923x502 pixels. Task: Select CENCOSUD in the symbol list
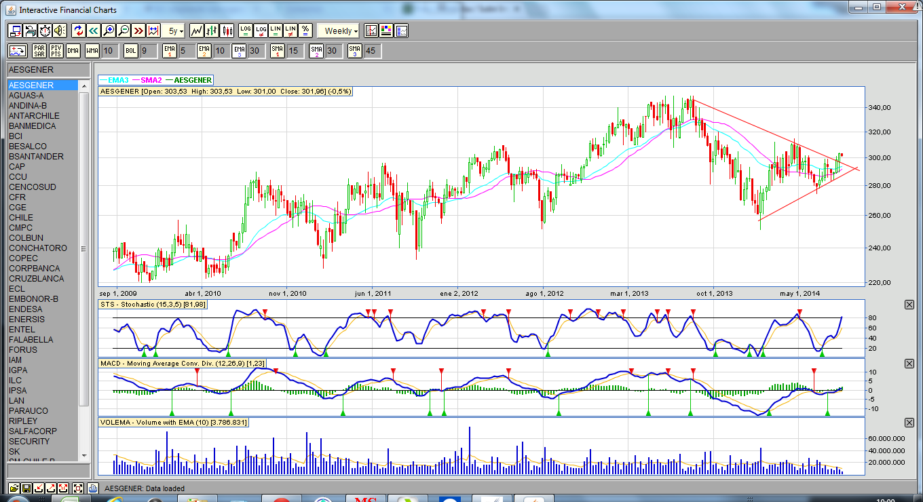pos(33,187)
